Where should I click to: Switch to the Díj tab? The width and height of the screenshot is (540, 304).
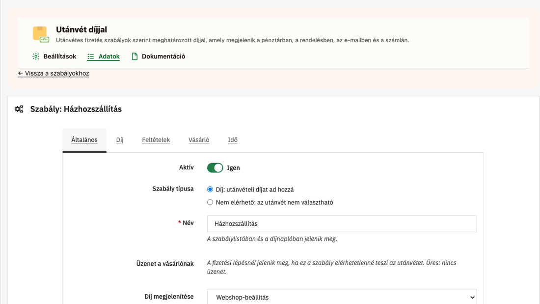pyautogui.click(x=119, y=140)
